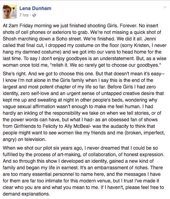
Task: Click the paragraph starting 'At 2am Friday morning'
Action: tap(85, 46)
